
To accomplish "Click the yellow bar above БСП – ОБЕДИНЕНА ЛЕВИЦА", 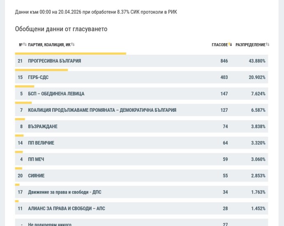I will (25, 86).
